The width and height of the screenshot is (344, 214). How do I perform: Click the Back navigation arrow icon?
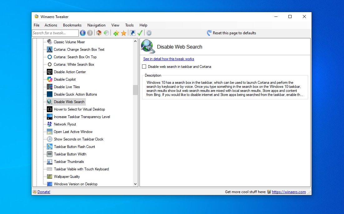(x=83, y=33)
